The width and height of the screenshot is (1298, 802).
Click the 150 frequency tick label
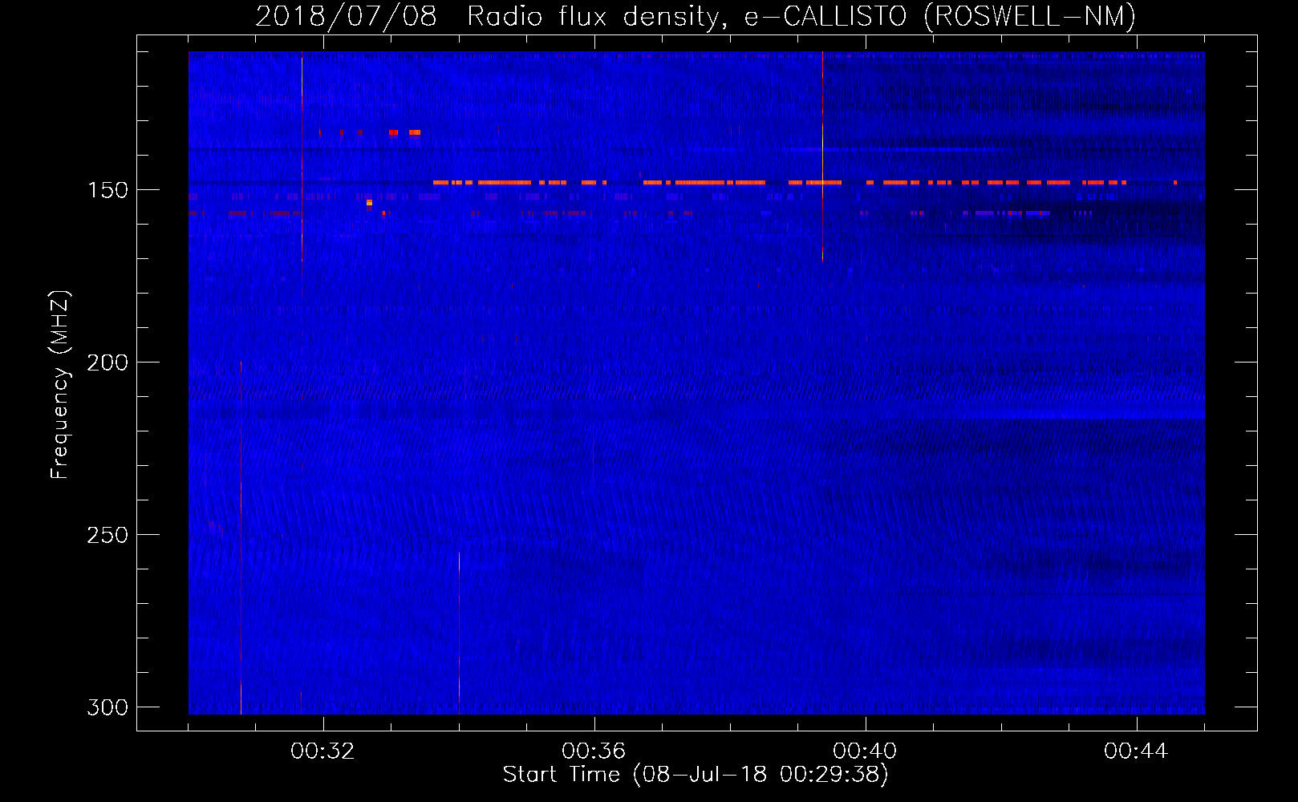(x=107, y=190)
